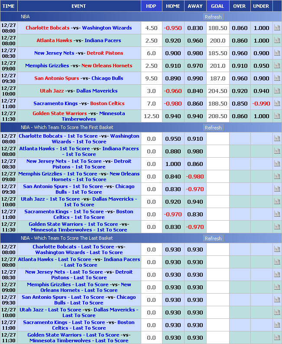Viewport: 282px width, 344px height.
Task: Click the San Antonio Spurs vs Chicago Bulls event
Action: tap(78, 78)
